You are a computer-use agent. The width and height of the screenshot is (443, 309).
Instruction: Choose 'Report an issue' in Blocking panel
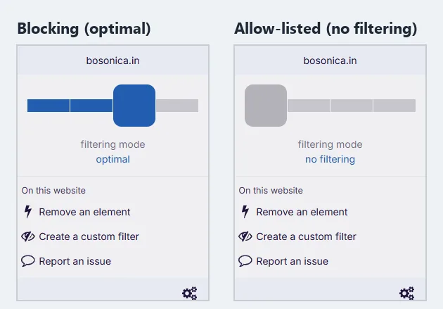click(x=75, y=261)
